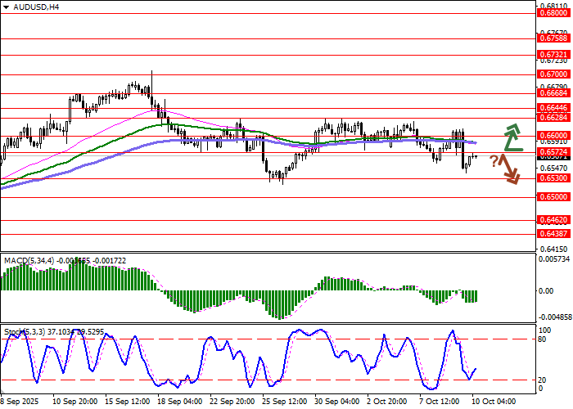The width and height of the screenshot is (573, 409).
Task: Select the 0.67321 price level label
Action: point(553,55)
